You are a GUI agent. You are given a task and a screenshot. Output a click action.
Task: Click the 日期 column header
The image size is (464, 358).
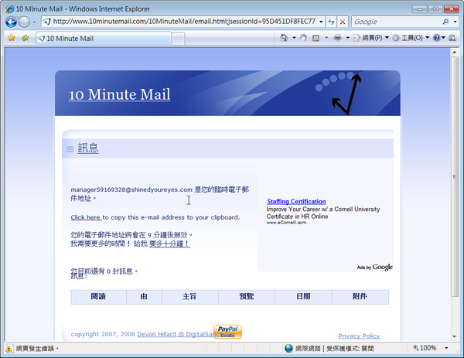point(303,297)
